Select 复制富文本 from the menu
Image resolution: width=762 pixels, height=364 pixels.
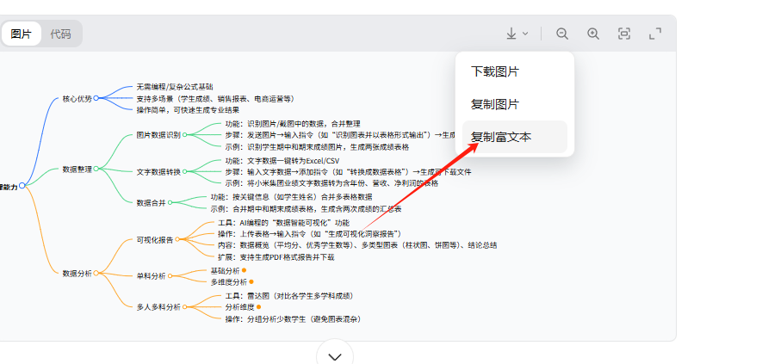(x=515, y=137)
